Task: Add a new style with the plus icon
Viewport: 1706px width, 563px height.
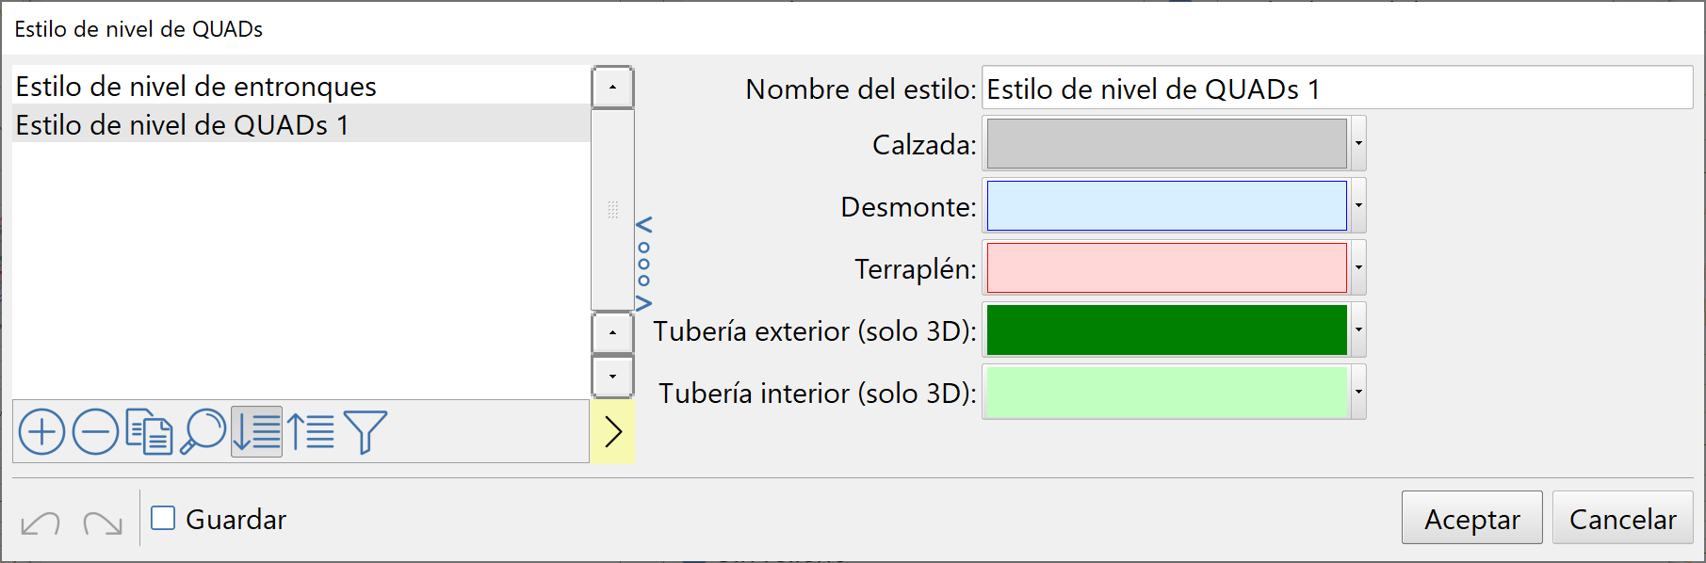Action: tap(41, 431)
